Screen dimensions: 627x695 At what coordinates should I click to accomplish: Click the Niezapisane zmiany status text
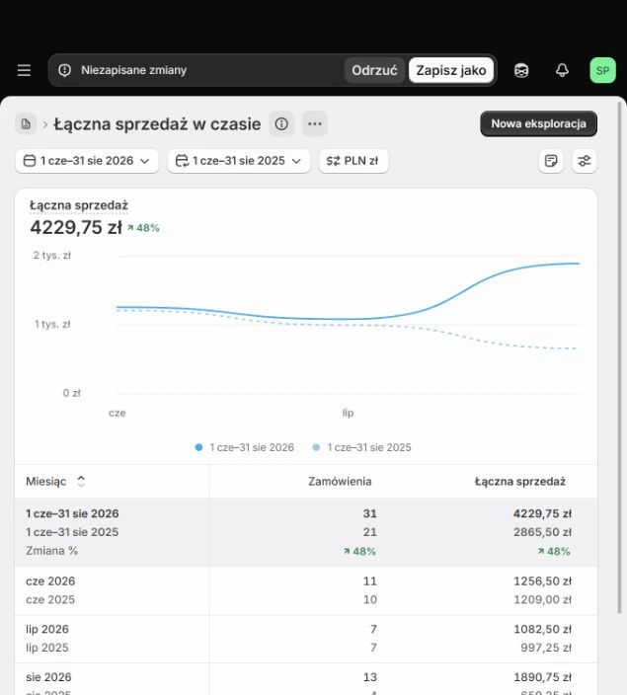(134, 70)
